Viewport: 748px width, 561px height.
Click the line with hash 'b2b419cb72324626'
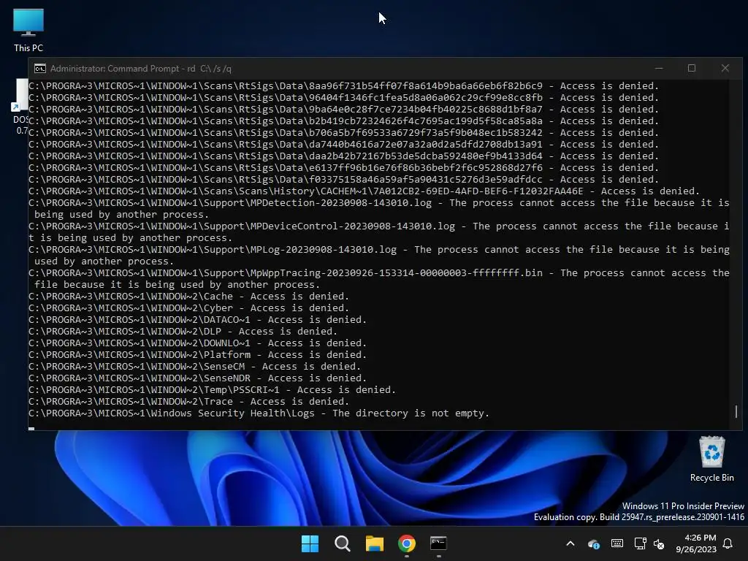[343, 121]
